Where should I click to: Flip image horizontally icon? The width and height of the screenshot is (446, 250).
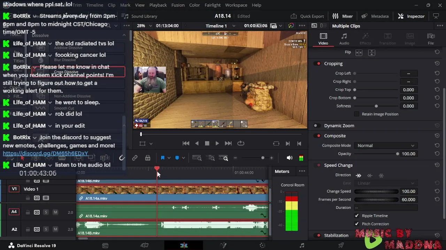coord(359,52)
